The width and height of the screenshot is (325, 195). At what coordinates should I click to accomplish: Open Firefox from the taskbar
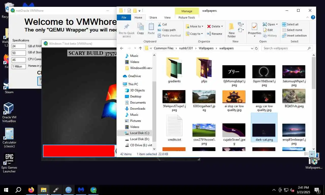coord(31,190)
